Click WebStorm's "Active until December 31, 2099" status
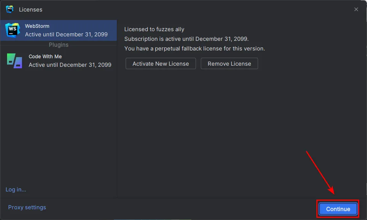This screenshot has width=367, height=220. point(66,35)
